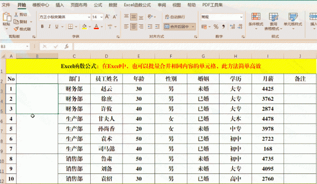This screenshot has height=184, width=317.
Task: Click the decrease decimal icon
Action: click(240, 27)
